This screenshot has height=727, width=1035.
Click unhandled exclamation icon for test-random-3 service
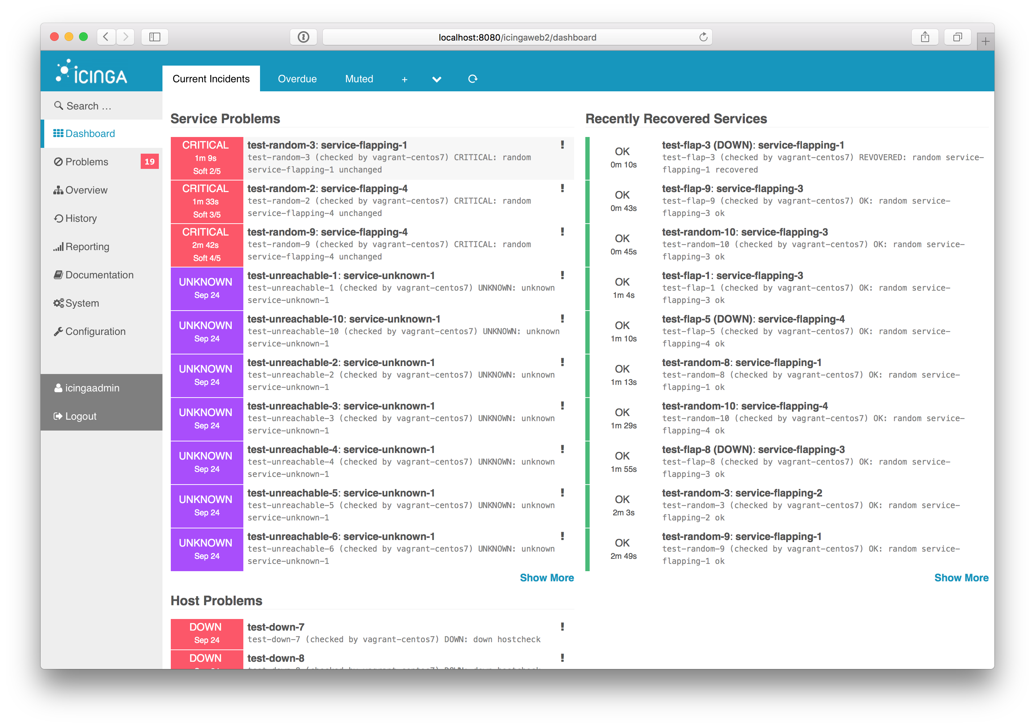click(562, 145)
